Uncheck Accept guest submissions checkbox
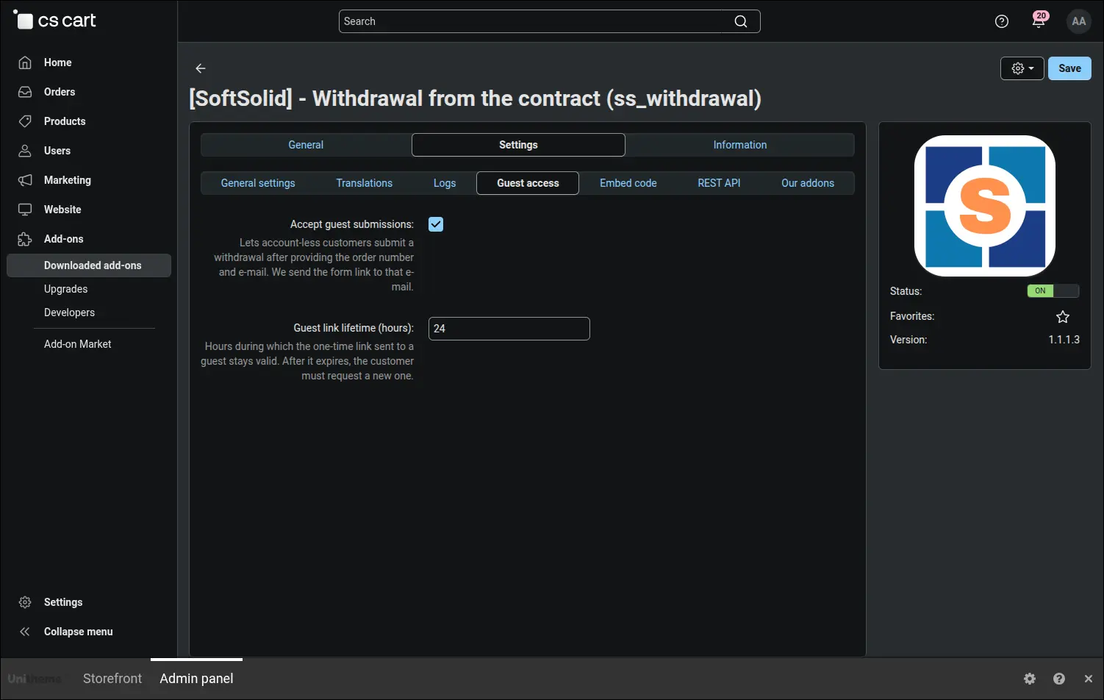Viewport: 1104px width, 700px height. tap(436, 224)
